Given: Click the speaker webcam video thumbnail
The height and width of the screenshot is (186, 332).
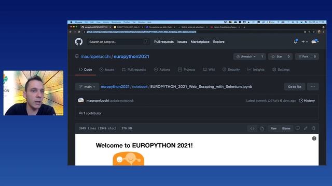Looking at the screenshot, I should click(x=33, y=93).
